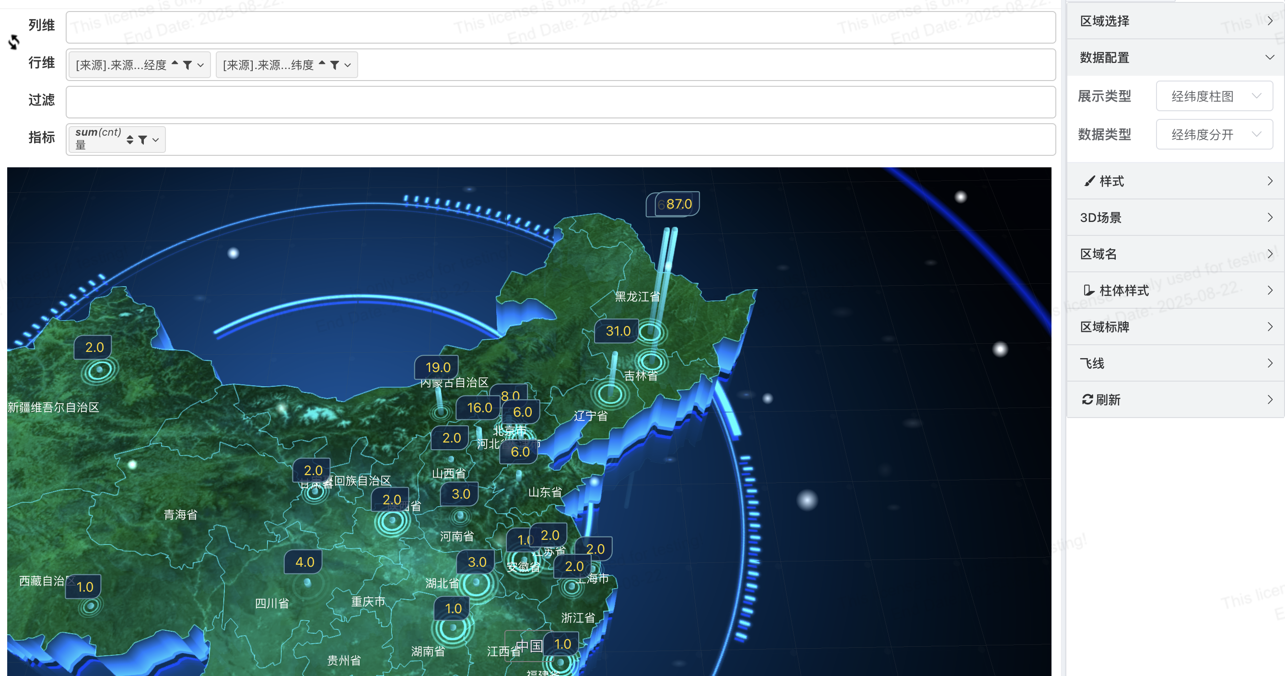Click filter icon on longitude dimension chip
1285x676 pixels.
coord(187,65)
